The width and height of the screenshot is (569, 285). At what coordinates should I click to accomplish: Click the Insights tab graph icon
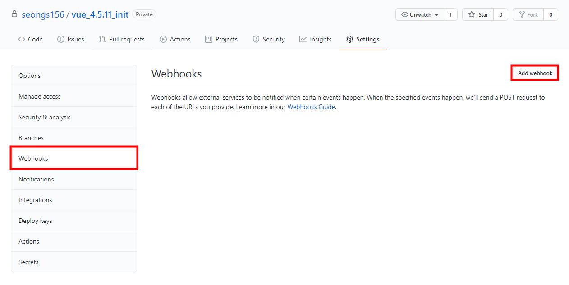(303, 39)
